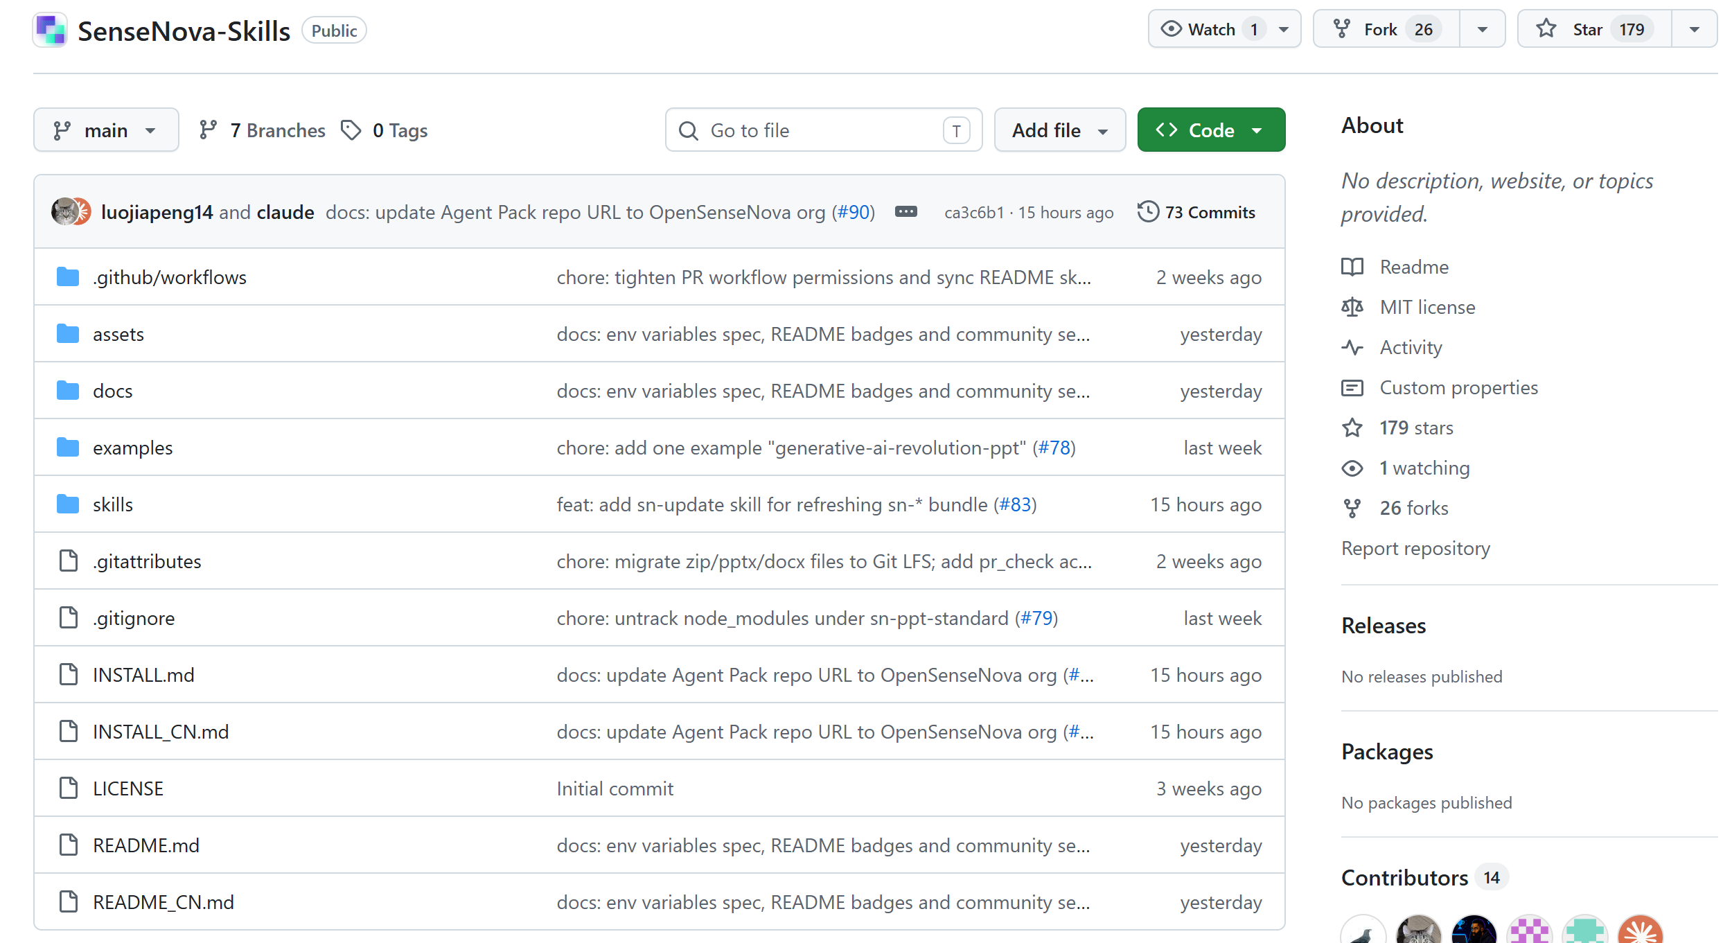Image resolution: width=1723 pixels, height=943 pixels.
Task: Expand the latest commit message ellipsis
Action: click(x=906, y=212)
